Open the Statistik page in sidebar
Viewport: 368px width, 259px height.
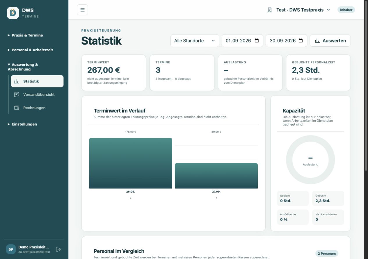pyautogui.click(x=37, y=81)
